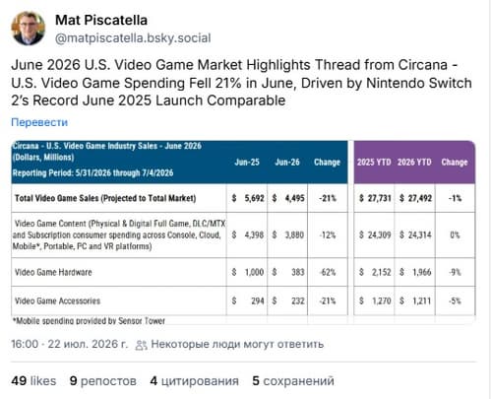
Task: Click the Некоторые люди могут ответить text
Action: pyautogui.click(x=237, y=344)
